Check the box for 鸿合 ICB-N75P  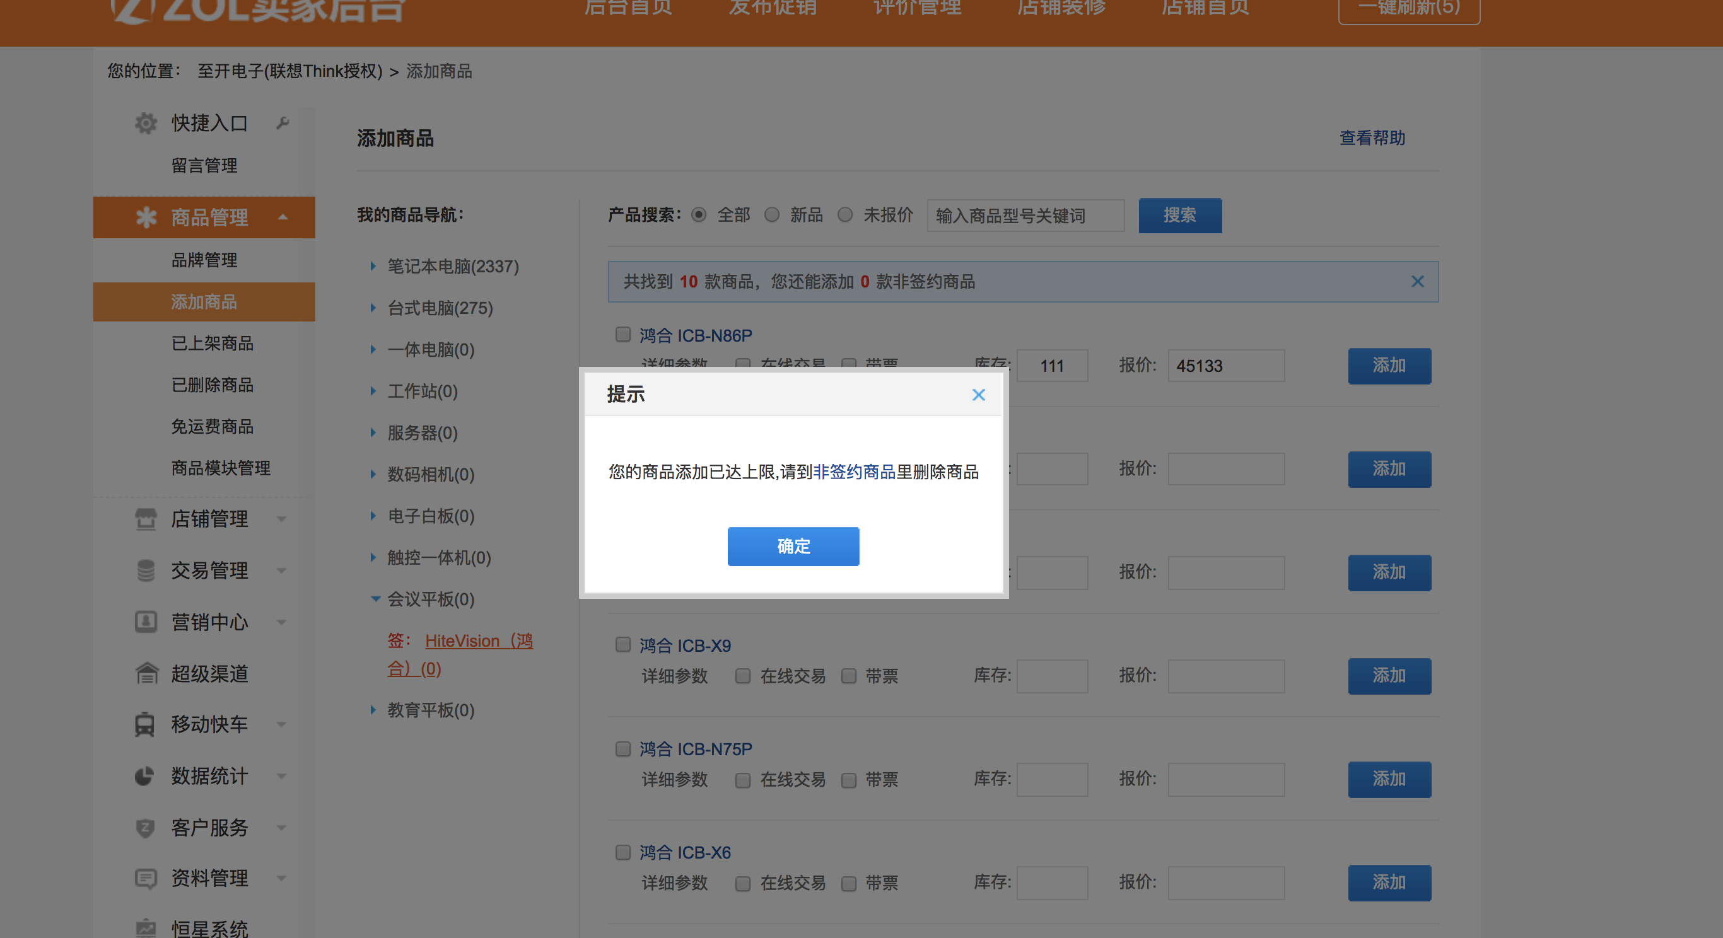622,749
